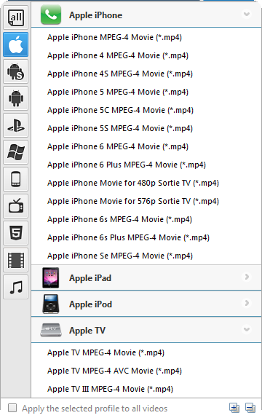Screen dimensions: 262x418
Task: Select the All formats category icon
Action: (x=16, y=17)
